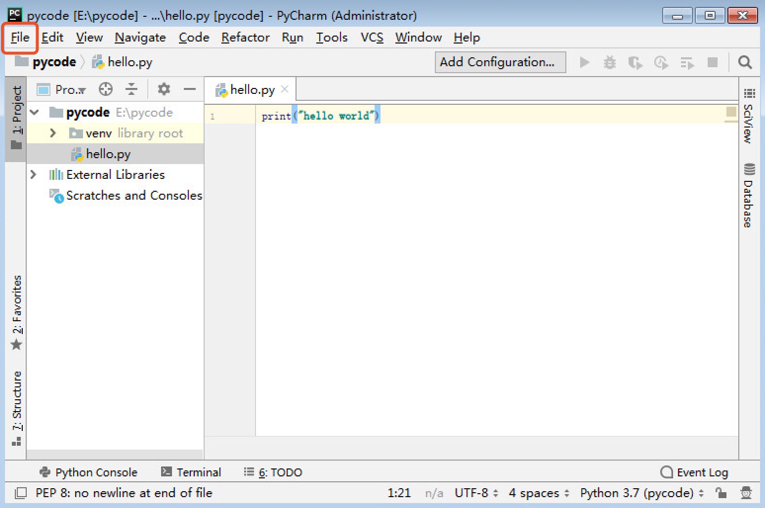
Task: Click the Stop square icon
Action: [x=713, y=62]
